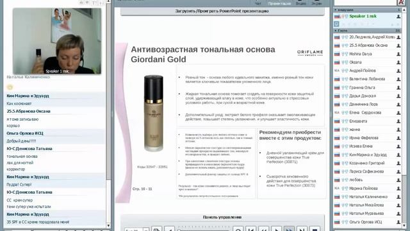This screenshot has width=410, height=231.
Task: Select participant 25.5 Абрамова Оксана in list
Action: [368, 46]
